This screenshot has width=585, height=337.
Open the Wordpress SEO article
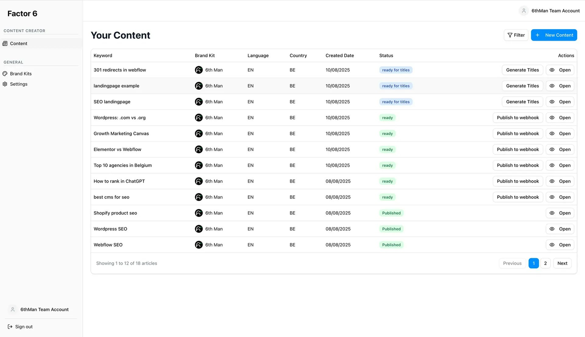click(x=560, y=229)
